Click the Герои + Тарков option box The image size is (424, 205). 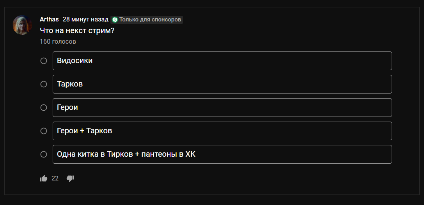pyautogui.click(x=222, y=131)
